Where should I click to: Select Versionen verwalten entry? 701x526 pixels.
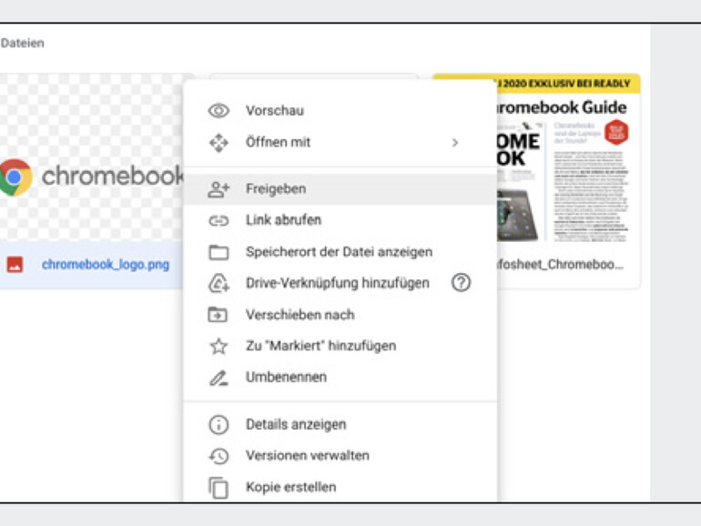click(x=340, y=456)
